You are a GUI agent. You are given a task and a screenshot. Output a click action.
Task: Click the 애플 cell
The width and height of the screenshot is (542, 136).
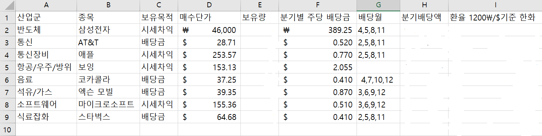click(x=108, y=54)
